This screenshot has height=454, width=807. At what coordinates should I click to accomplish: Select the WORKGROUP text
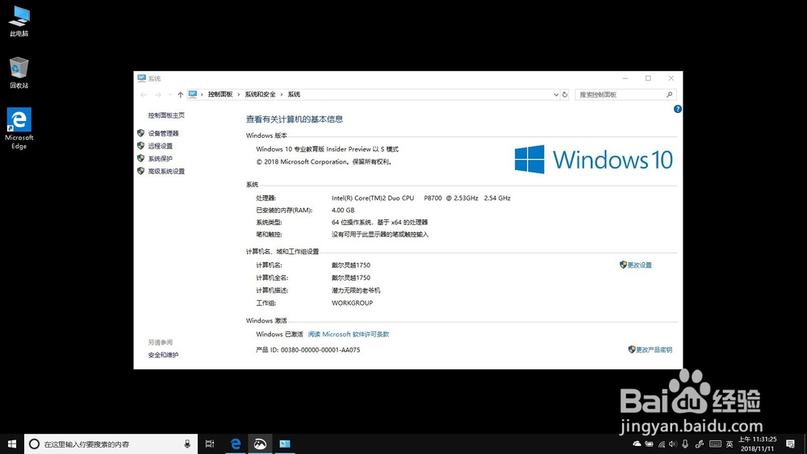[352, 303]
